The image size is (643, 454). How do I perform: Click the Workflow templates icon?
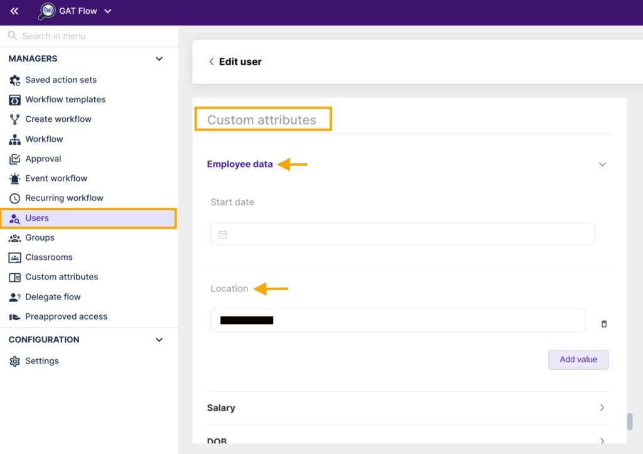tap(14, 100)
